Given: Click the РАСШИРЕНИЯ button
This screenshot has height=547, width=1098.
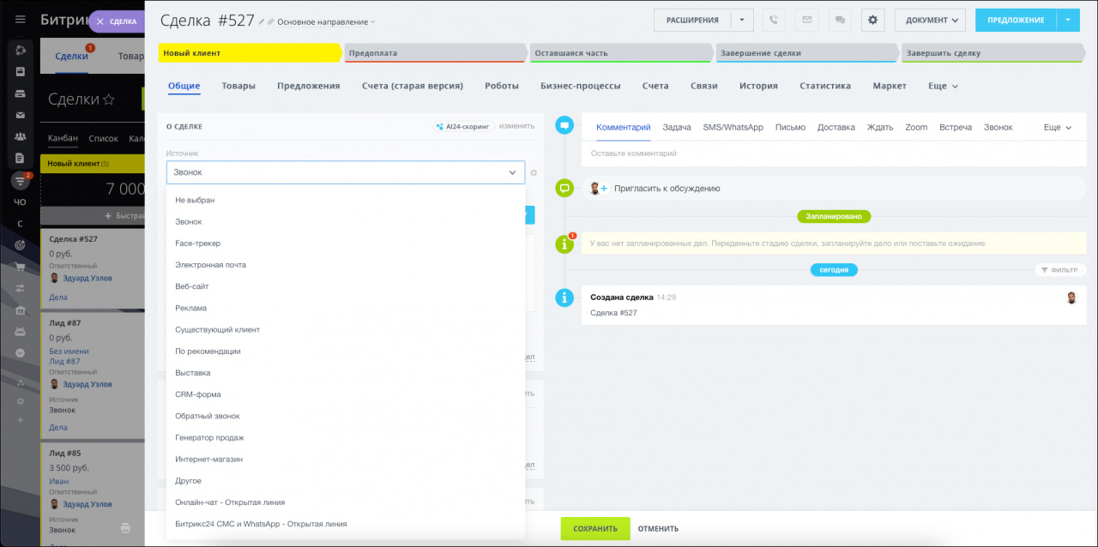Looking at the screenshot, I should [x=692, y=20].
